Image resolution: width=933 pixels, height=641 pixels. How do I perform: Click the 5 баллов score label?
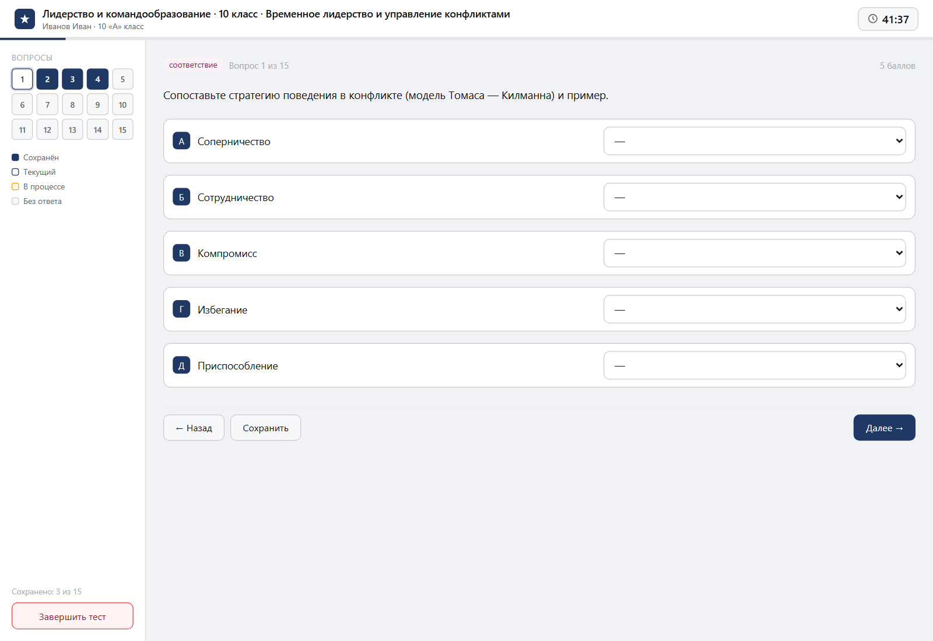pos(897,66)
